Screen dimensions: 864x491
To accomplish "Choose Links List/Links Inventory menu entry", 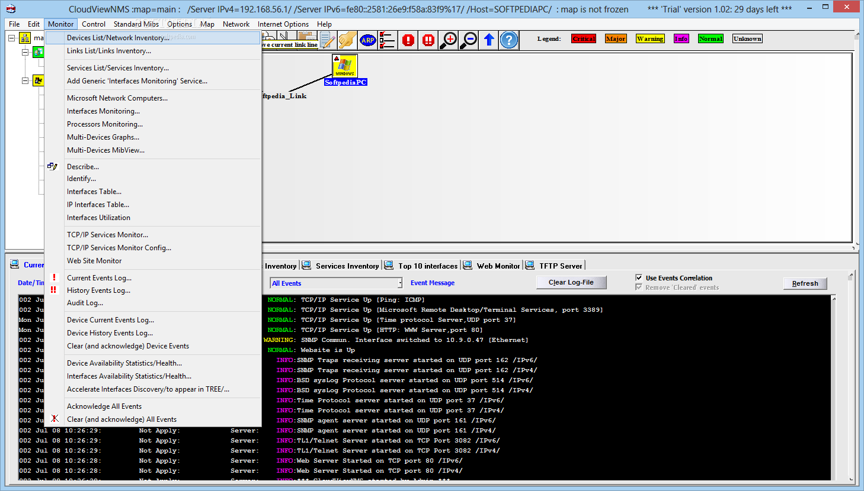I will tap(153, 51).
